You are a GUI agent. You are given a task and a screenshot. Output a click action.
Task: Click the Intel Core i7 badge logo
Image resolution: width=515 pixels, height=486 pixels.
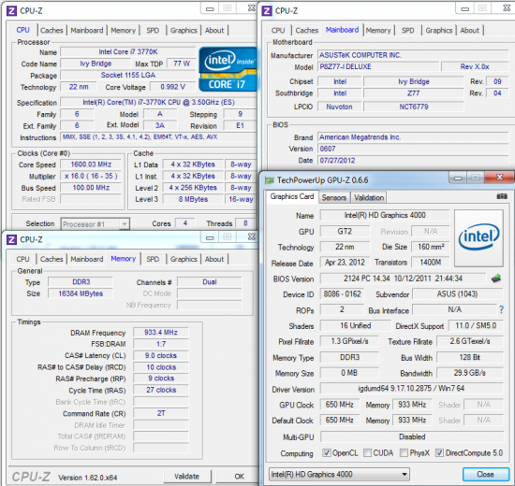tap(228, 69)
